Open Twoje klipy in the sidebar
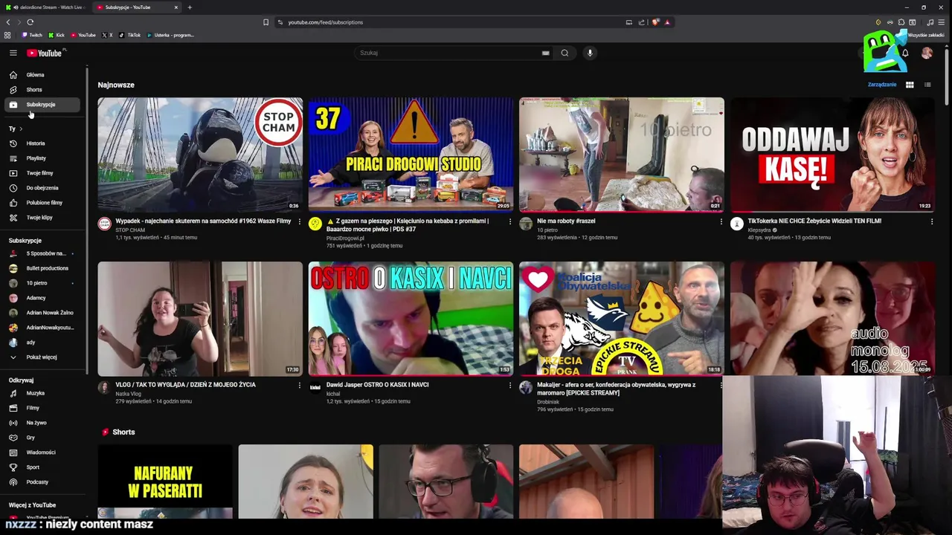Image resolution: width=952 pixels, height=535 pixels. [x=43, y=218]
